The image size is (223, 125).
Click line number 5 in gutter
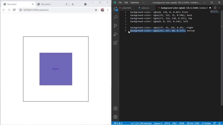pyautogui.click(x=125, y=25)
